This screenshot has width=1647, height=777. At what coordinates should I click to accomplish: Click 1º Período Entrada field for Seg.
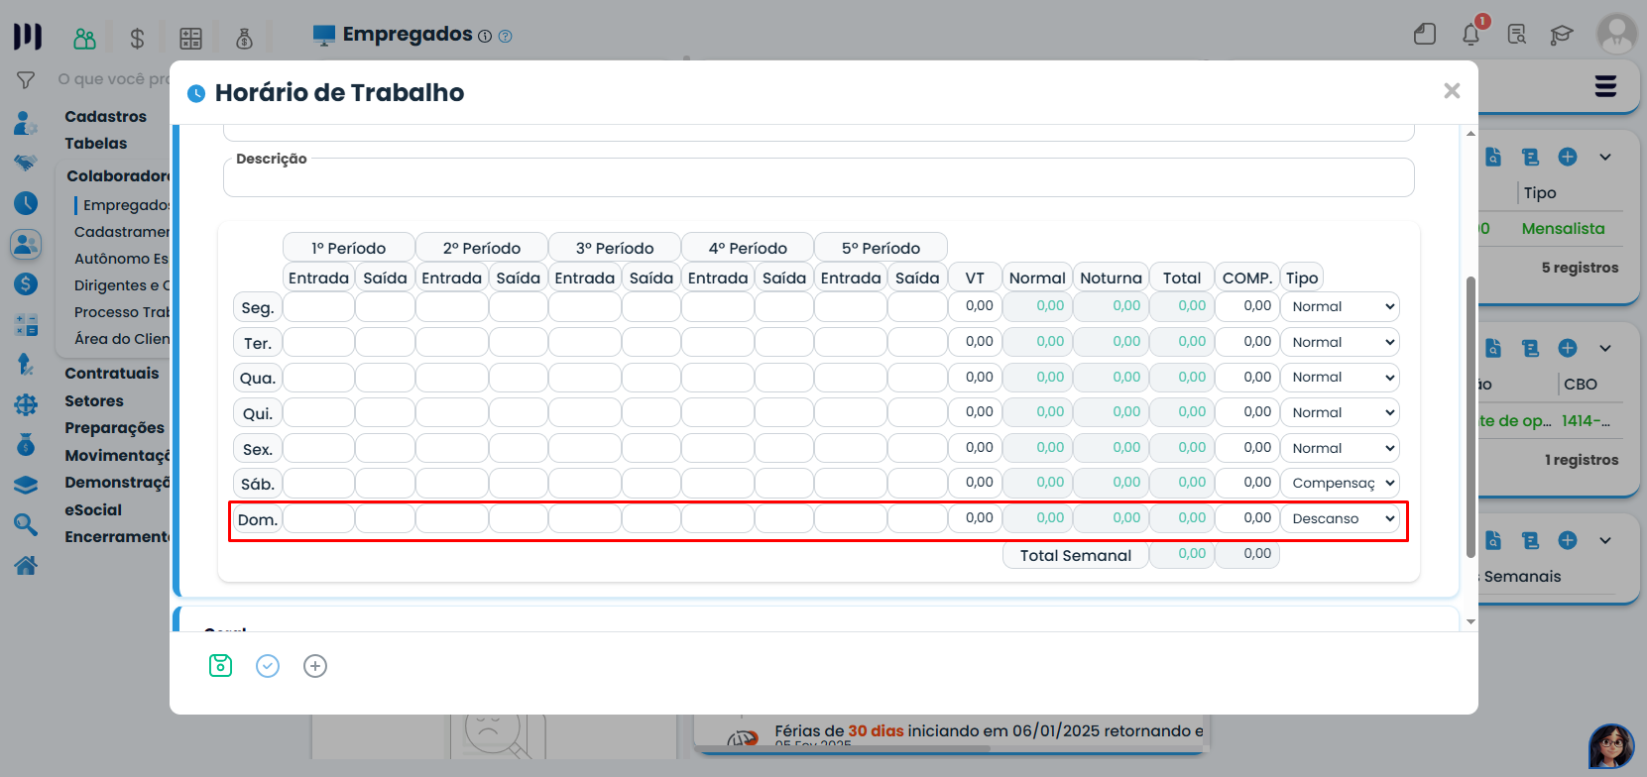click(x=318, y=307)
